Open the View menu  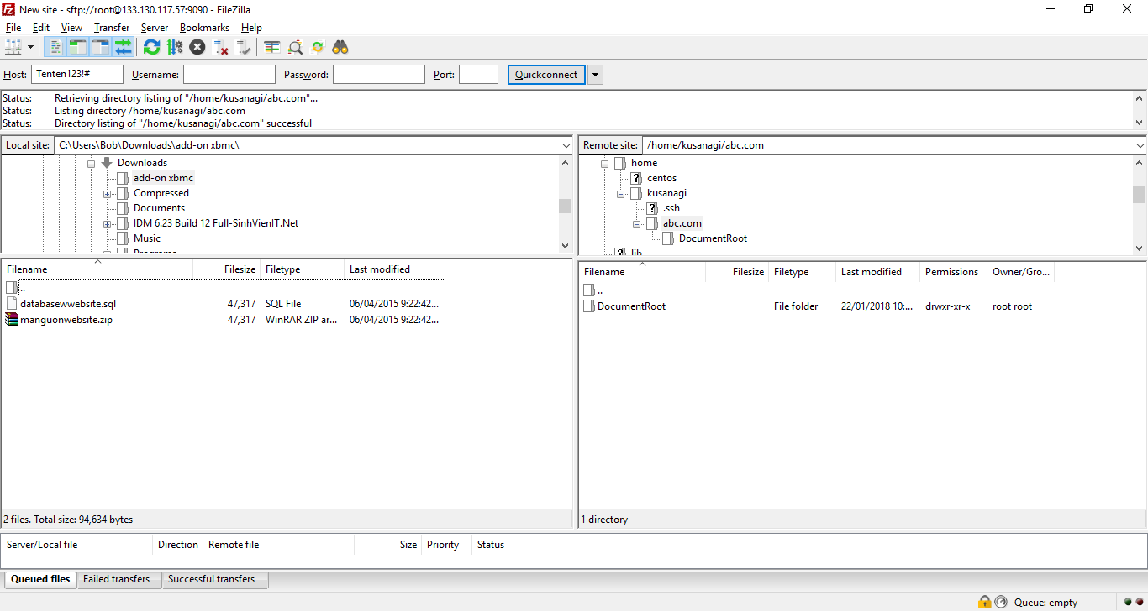coord(71,28)
